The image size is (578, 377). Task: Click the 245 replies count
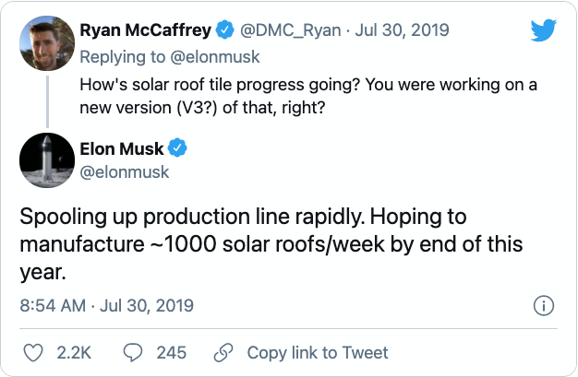(x=171, y=352)
